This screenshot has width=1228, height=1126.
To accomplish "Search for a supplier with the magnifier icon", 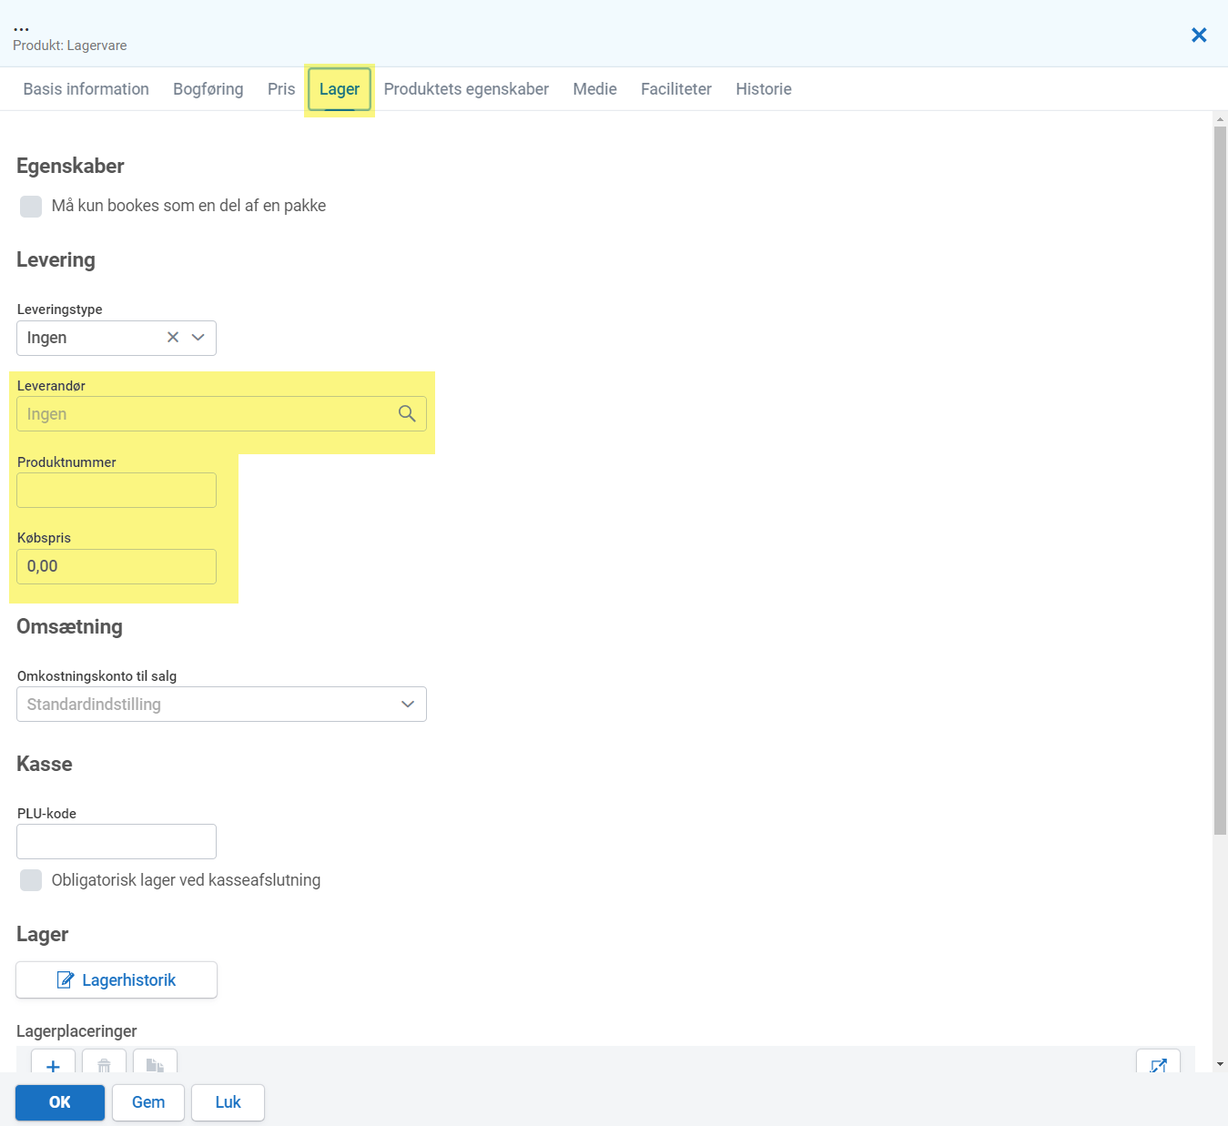I will click(x=407, y=414).
